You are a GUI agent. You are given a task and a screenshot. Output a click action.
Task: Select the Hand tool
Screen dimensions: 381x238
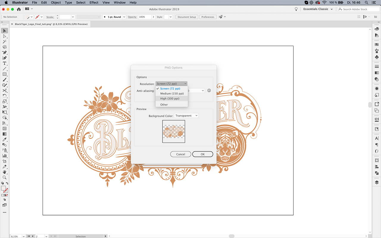pos(4,172)
